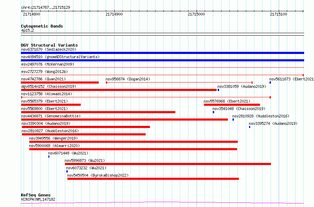
Task: Click the nsv1123758 (Alsmadi2014) label
Action: (47, 94)
